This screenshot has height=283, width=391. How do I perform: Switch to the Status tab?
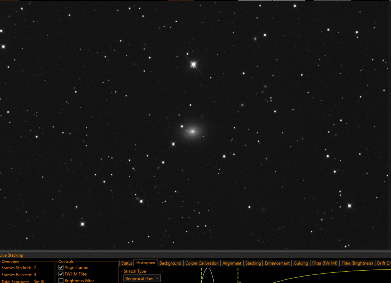coord(127,263)
